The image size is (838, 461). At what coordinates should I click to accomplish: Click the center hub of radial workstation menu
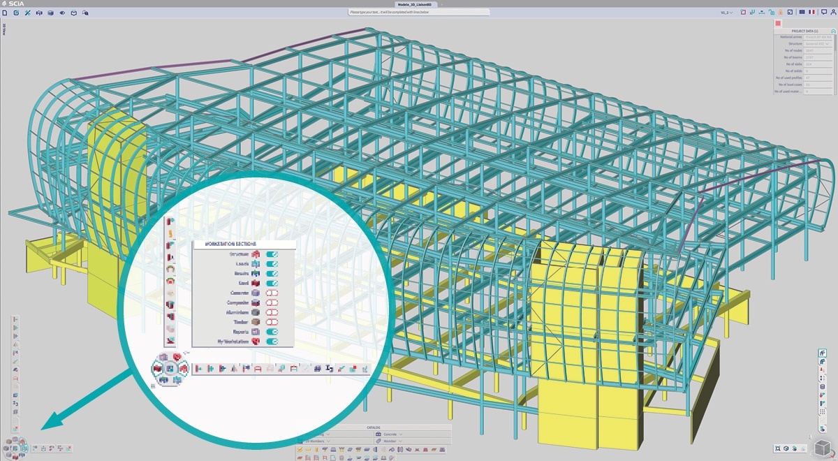click(169, 369)
